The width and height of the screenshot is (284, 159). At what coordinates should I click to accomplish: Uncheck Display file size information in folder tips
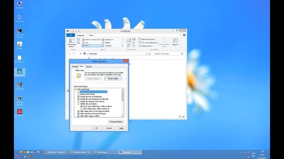point(79,99)
